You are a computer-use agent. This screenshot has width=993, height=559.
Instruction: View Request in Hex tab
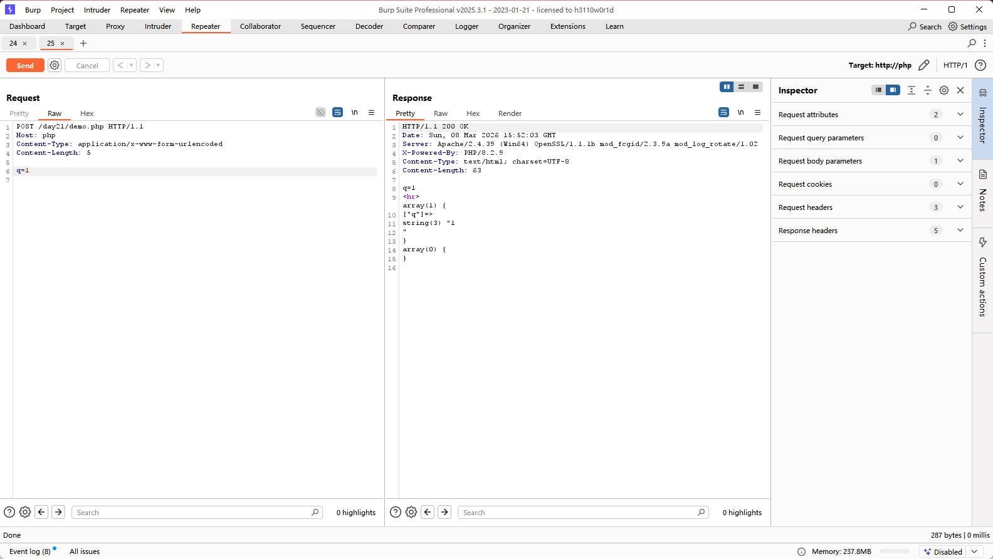point(87,113)
